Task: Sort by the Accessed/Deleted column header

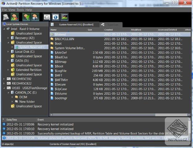Action: [171, 30]
